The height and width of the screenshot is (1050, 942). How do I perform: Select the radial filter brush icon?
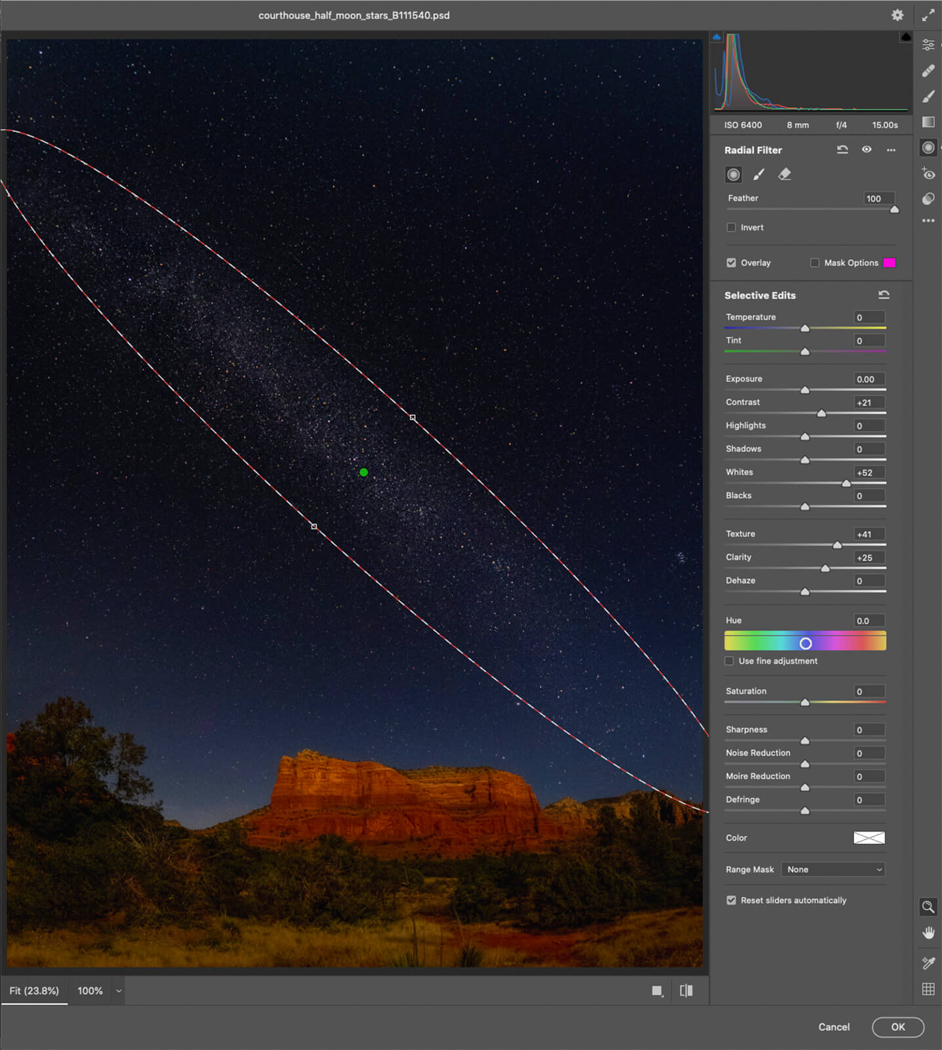[758, 175]
